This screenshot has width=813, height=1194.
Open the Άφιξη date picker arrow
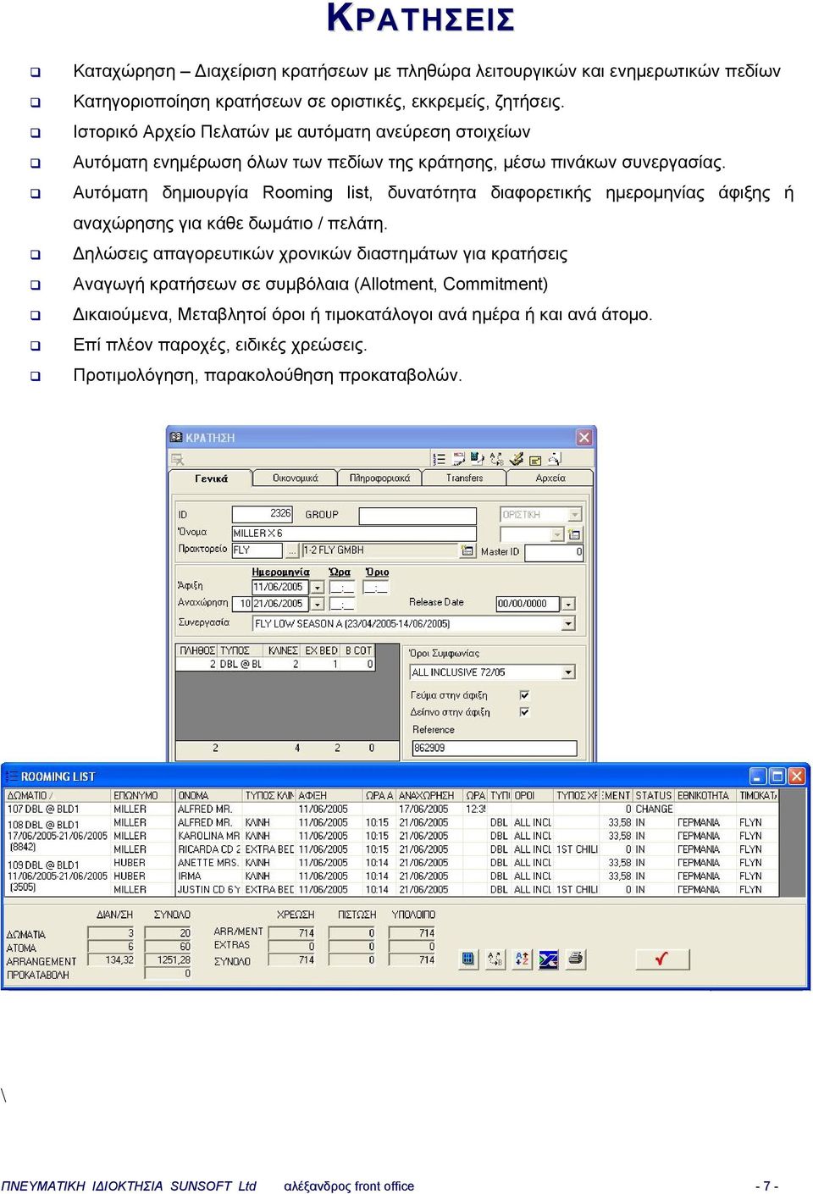318,587
